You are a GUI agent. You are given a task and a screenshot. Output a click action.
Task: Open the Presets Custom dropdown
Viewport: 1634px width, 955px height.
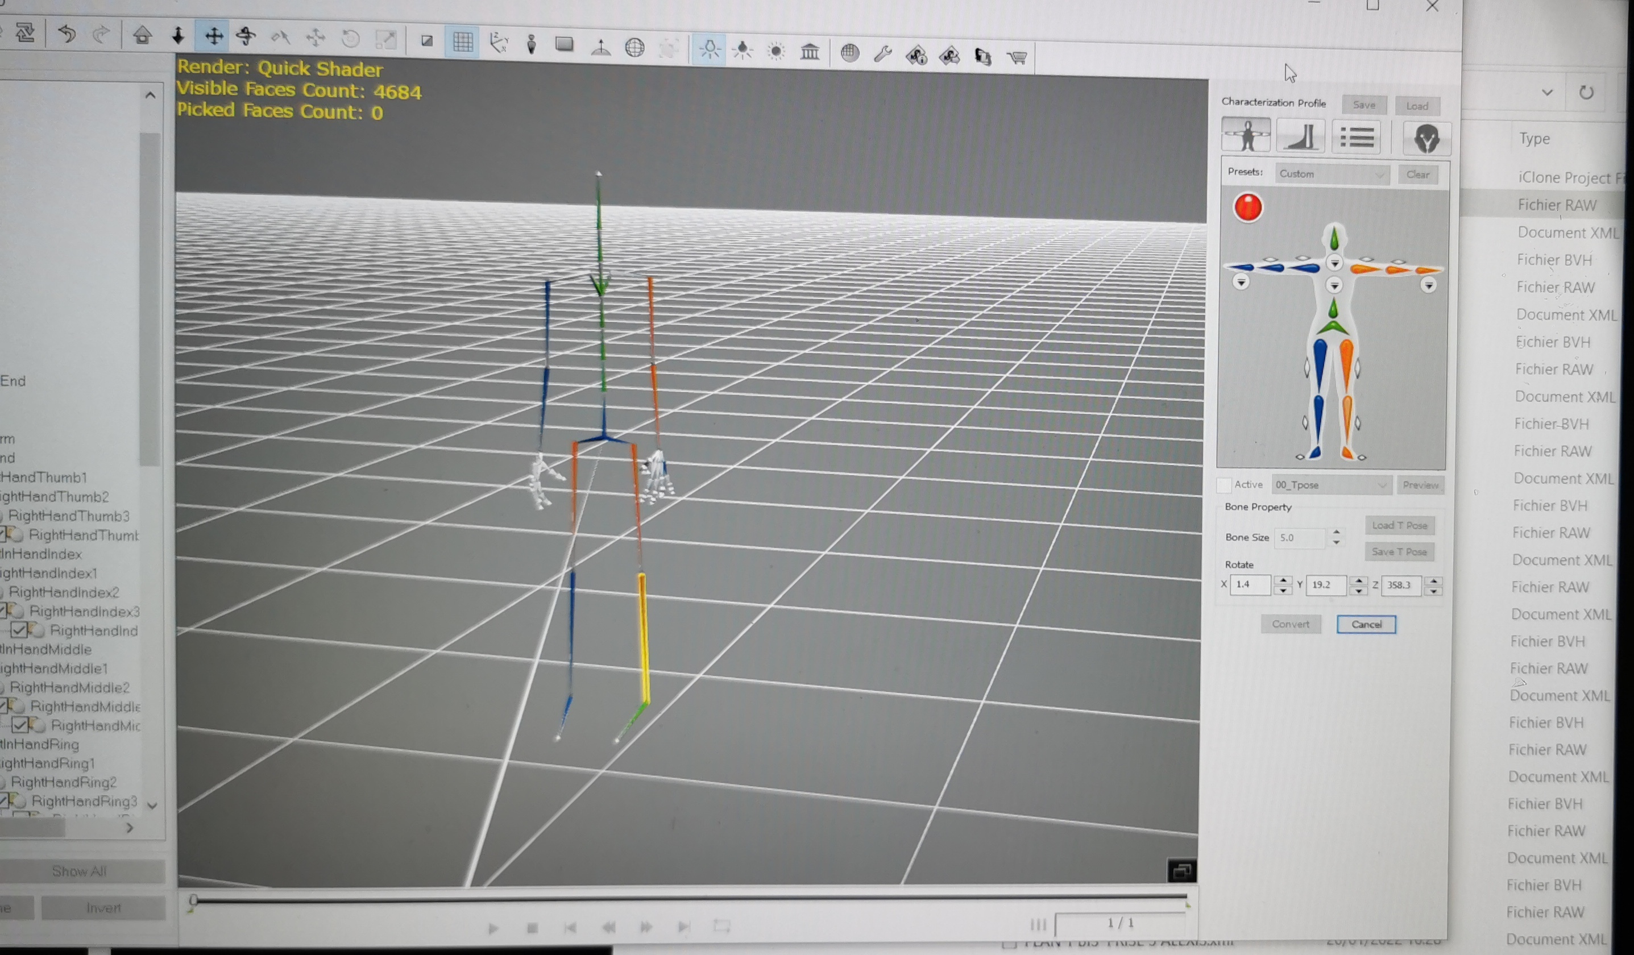tap(1332, 174)
